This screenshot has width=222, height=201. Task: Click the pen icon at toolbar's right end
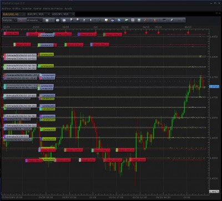(172, 20)
